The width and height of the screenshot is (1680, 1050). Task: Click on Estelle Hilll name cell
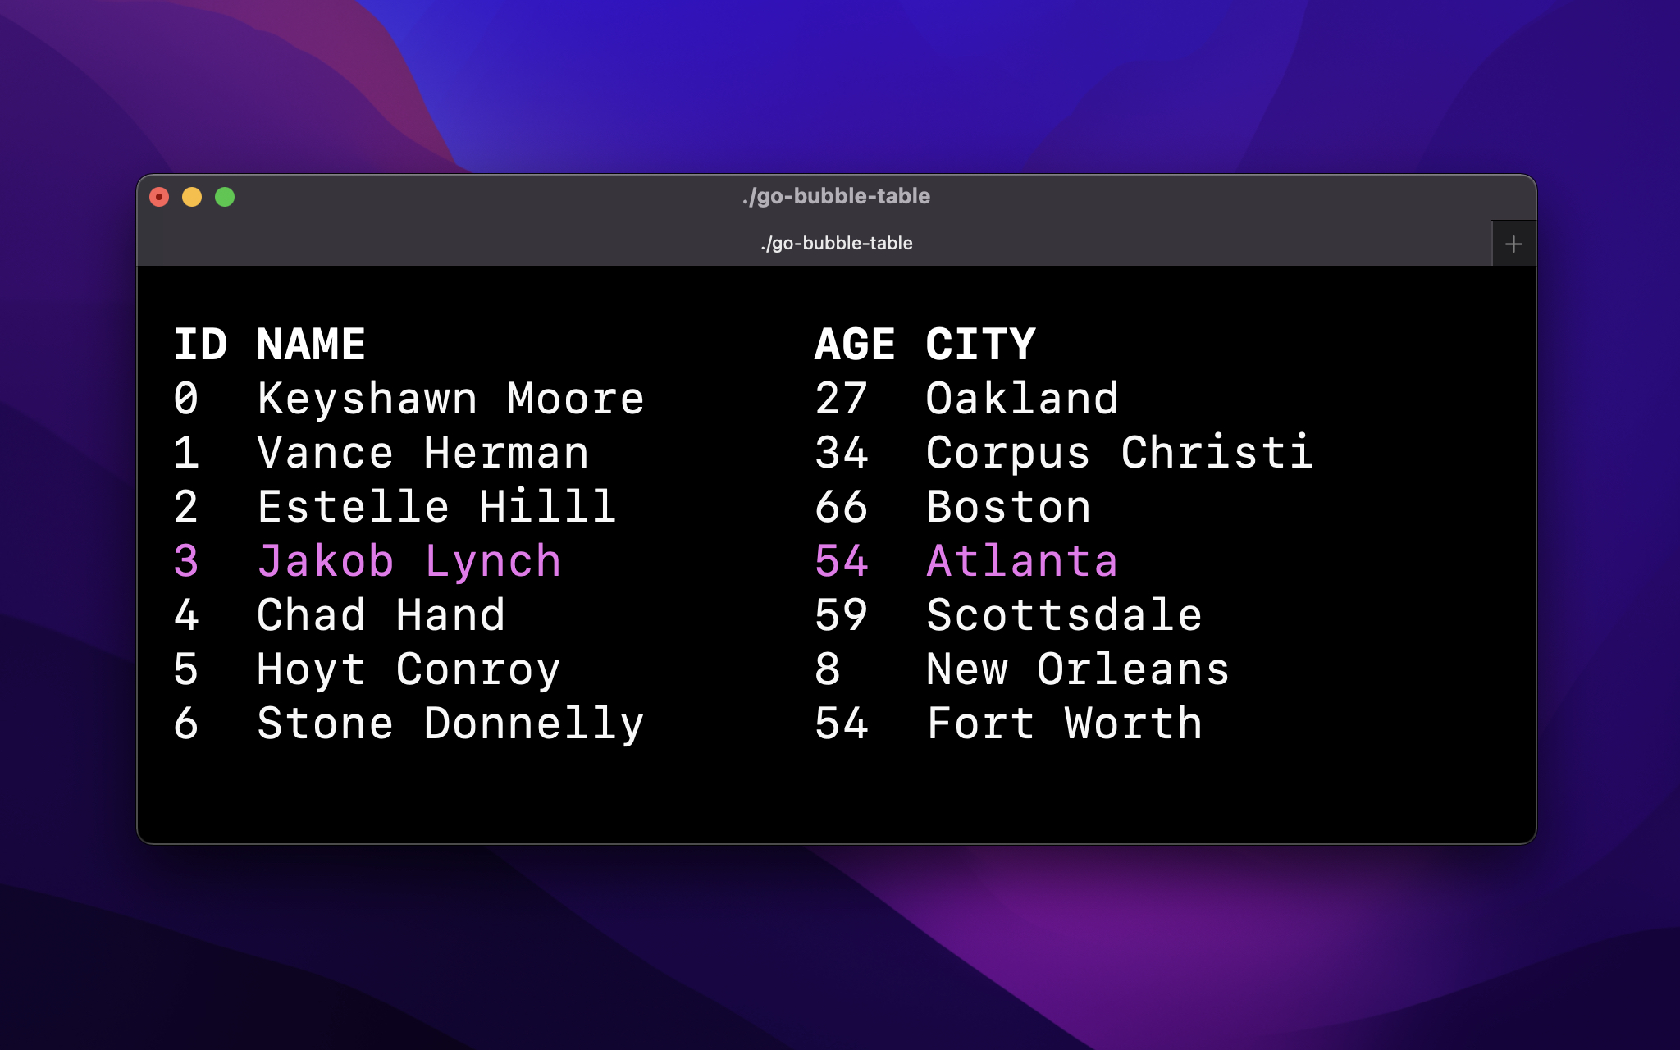pyautogui.click(x=436, y=507)
